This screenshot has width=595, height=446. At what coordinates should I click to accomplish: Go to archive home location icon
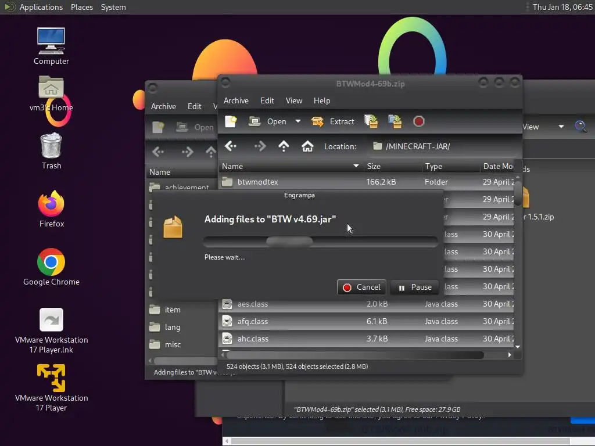[x=307, y=146]
